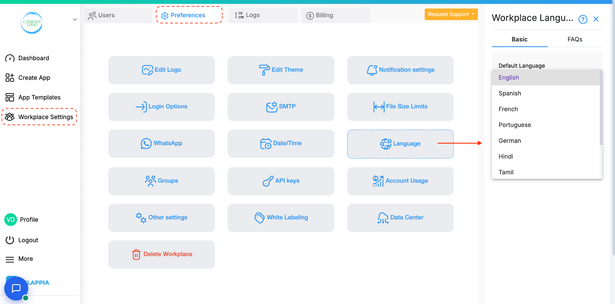Choose Portuguese from language list

tap(546, 125)
